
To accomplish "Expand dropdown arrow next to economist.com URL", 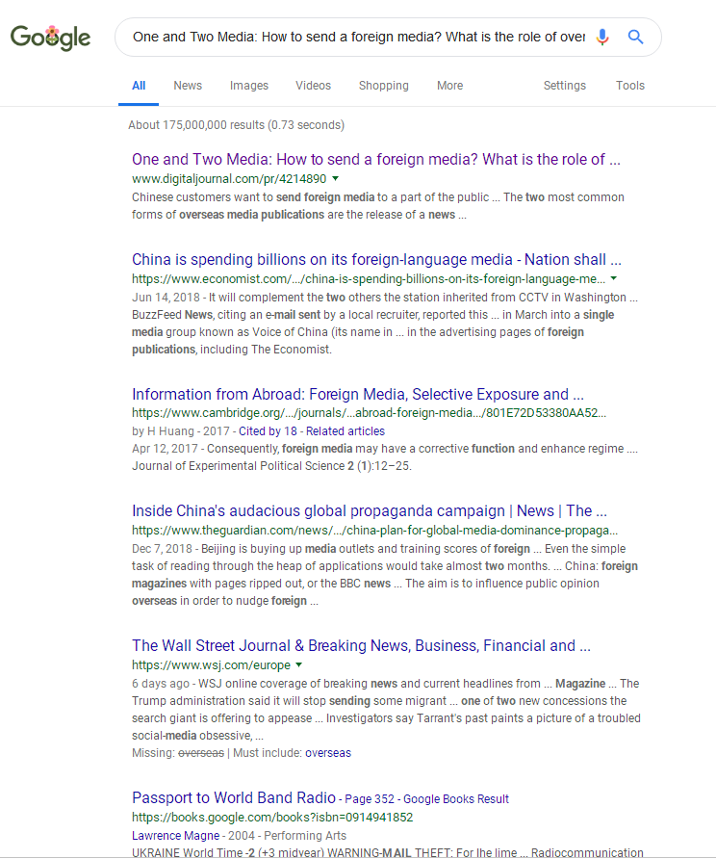I will pyautogui.click(x=614, y=278).
